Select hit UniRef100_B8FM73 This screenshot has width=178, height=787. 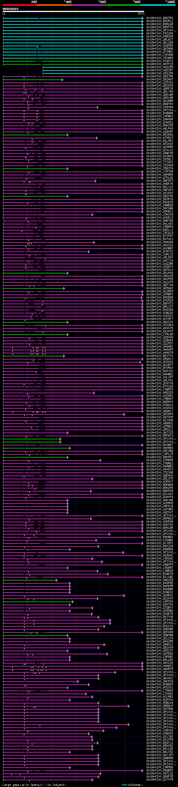coord(160,181)
